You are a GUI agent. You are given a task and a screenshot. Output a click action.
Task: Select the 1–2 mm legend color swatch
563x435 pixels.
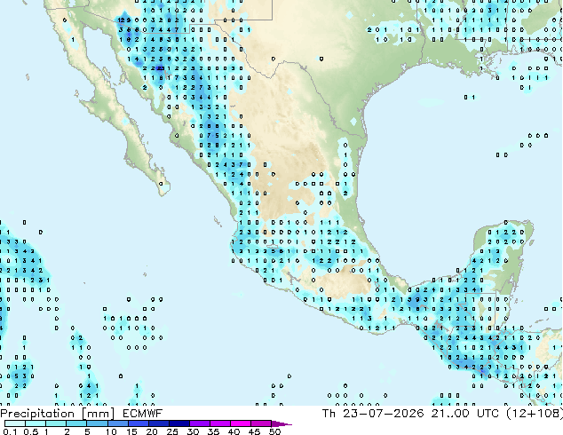pyautogui.click(x=56, y=423)
